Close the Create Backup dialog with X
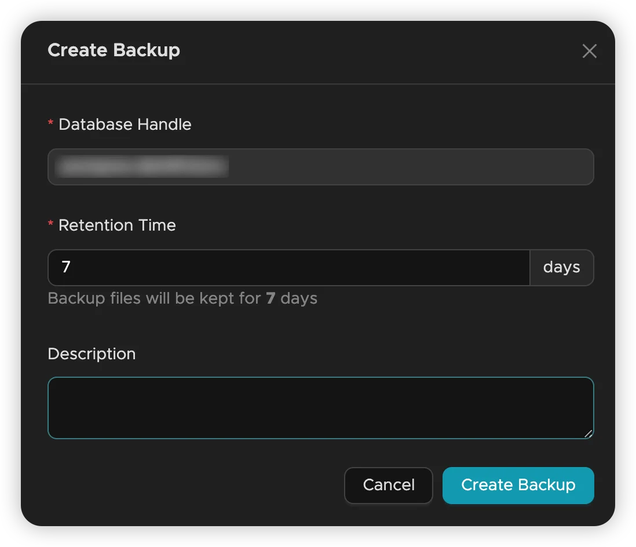The width and height of the screenshot is (636, 547). click(589, 51)
